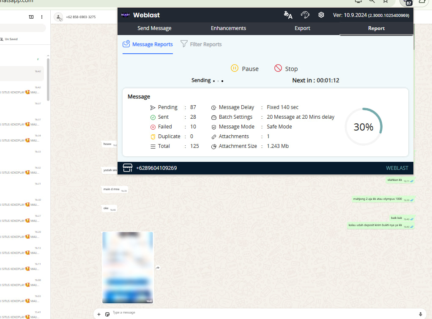Click the Weblast logo icon
Viewport: 432px width, 319px height.
tap(126, 15)
